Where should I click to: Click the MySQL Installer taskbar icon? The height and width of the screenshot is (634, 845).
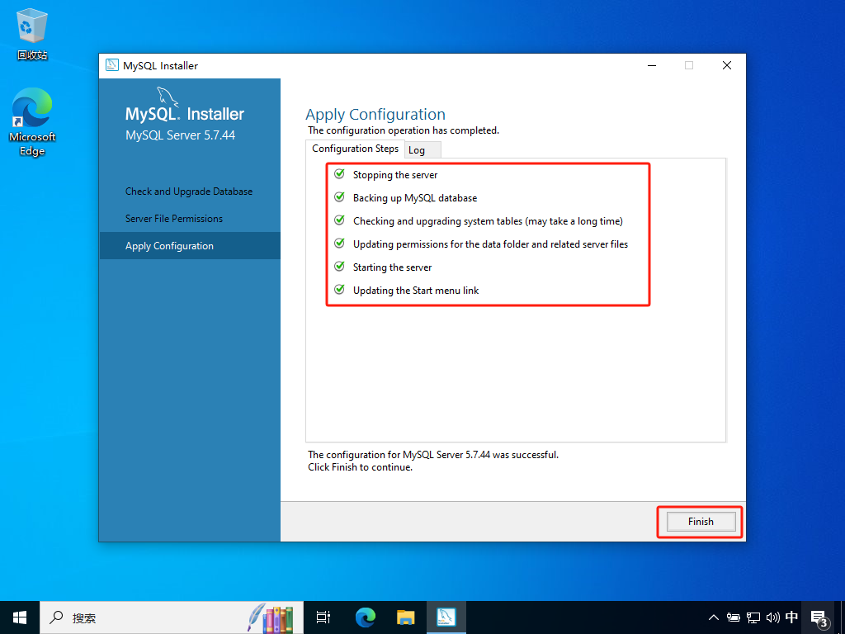446,617
